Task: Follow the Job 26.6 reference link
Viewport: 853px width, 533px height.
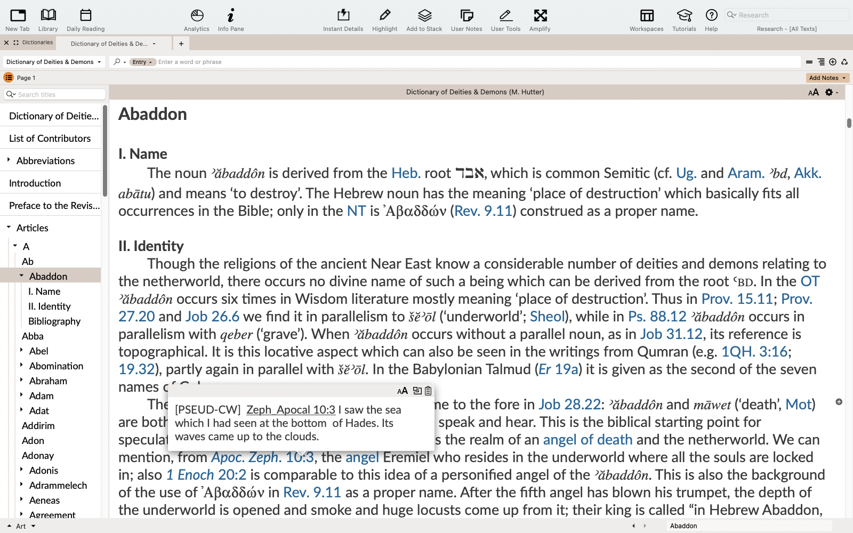Action: pyautogui.click(x=212, y=317)
